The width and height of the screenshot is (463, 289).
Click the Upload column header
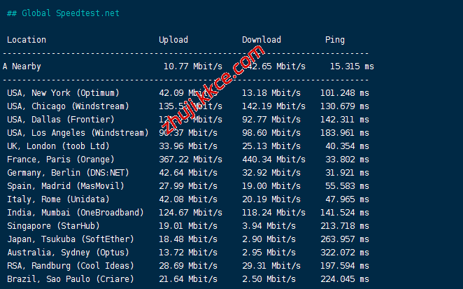(x=173, y=40)
